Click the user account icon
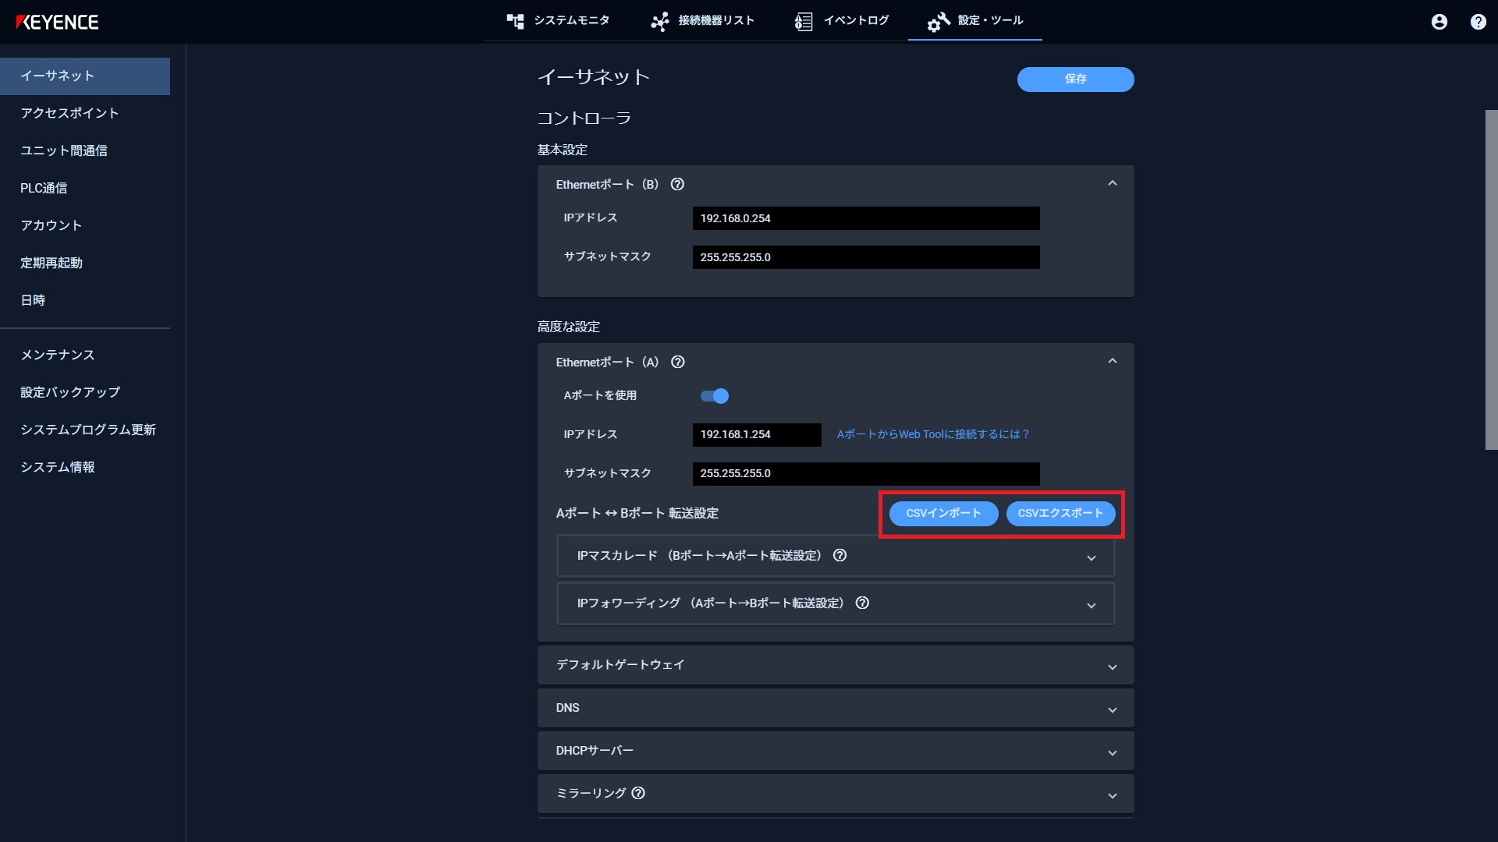This screenshot has height=842, width=1498. 1439,22
